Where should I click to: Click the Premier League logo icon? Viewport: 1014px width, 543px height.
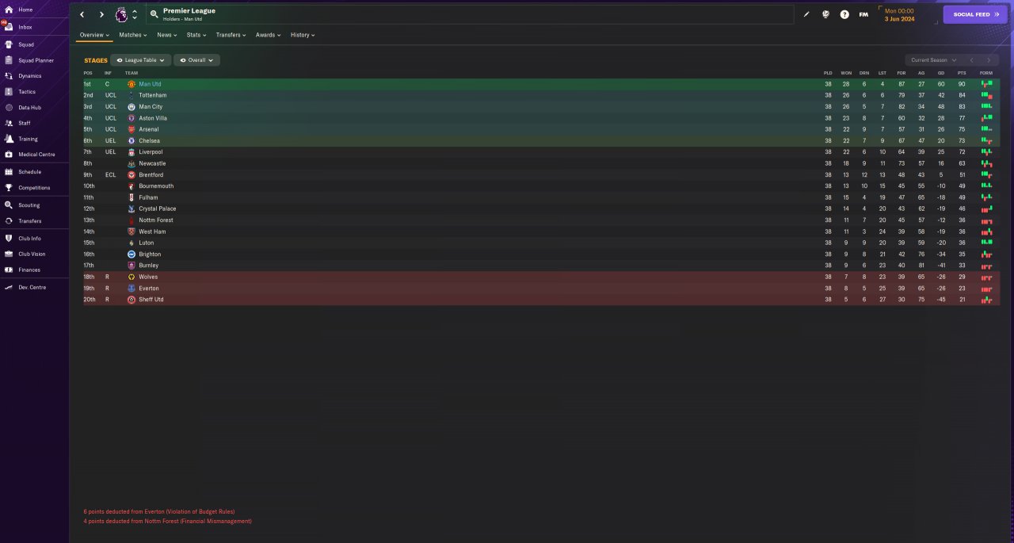[x=121, y=14]
